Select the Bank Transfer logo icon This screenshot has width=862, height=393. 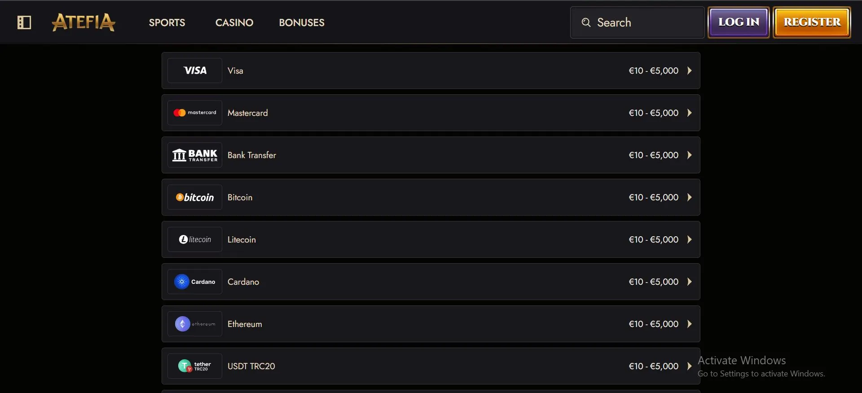coord(195,155)
